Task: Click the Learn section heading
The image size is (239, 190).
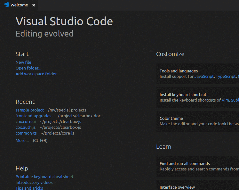Action: [x=164, y=147]
